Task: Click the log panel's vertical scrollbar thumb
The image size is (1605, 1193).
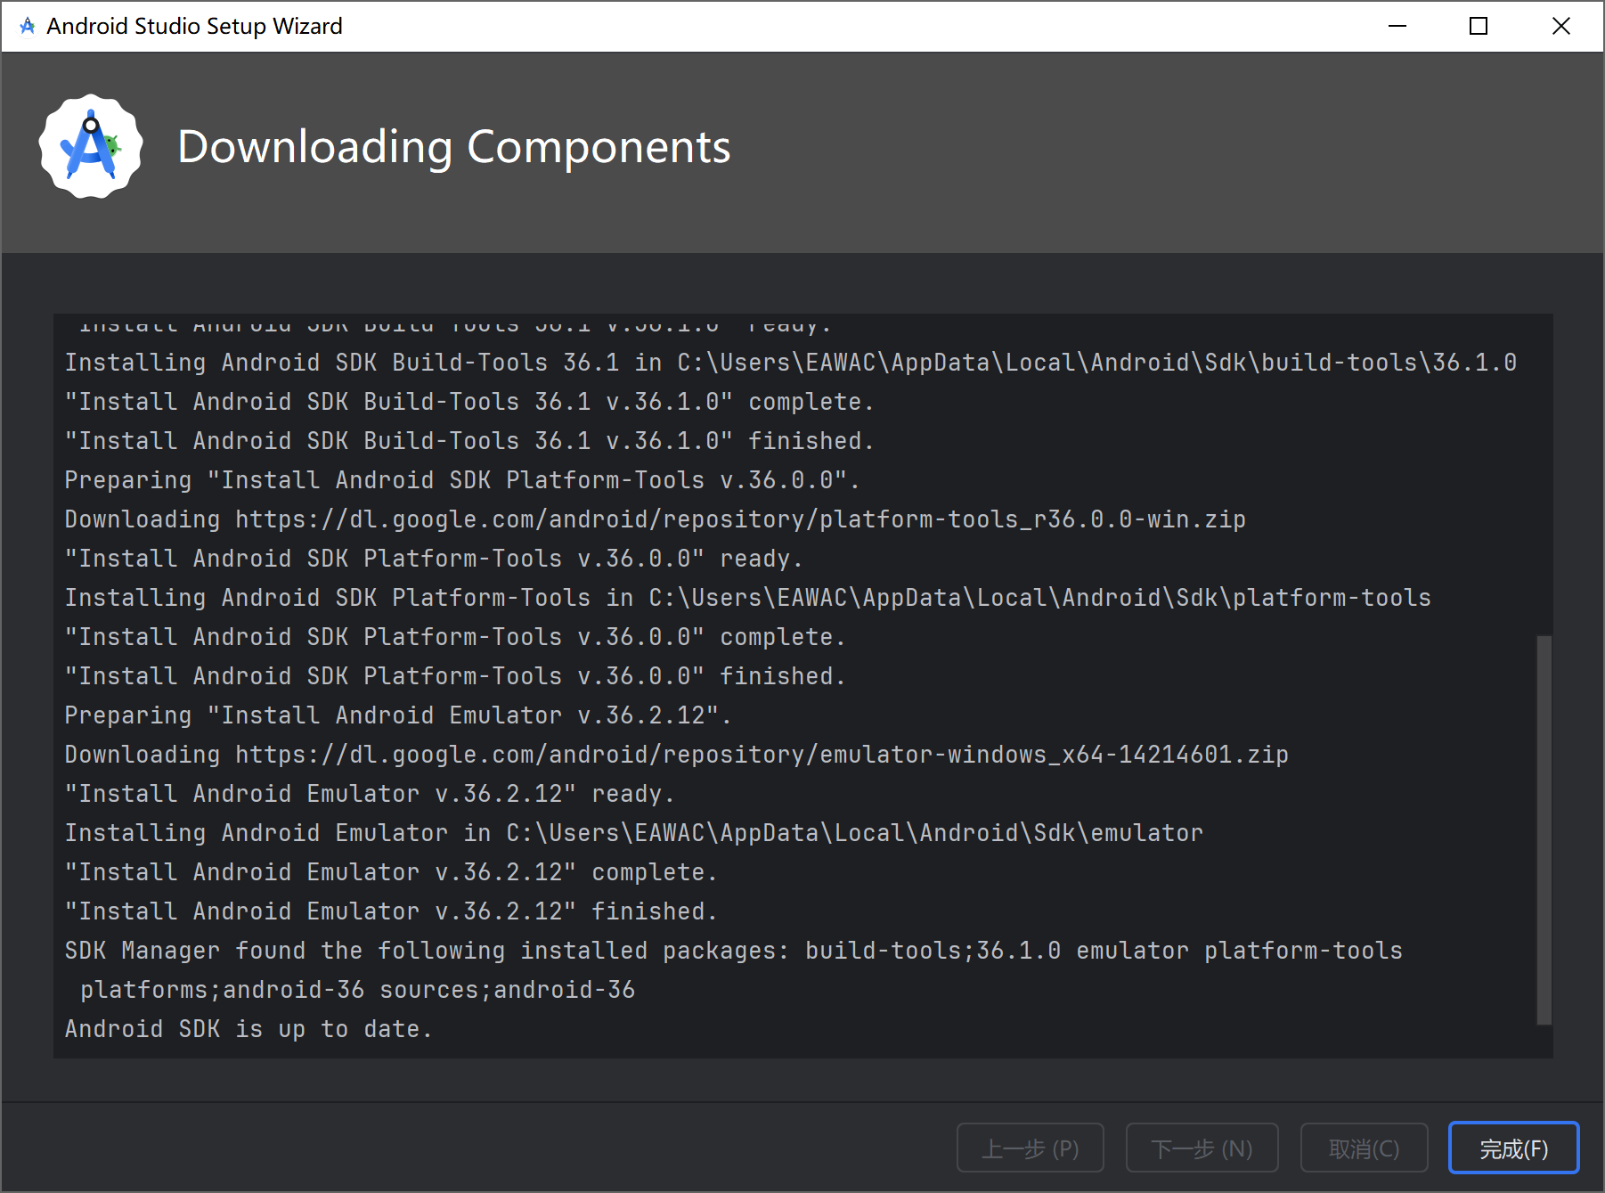Action: 1544,829
